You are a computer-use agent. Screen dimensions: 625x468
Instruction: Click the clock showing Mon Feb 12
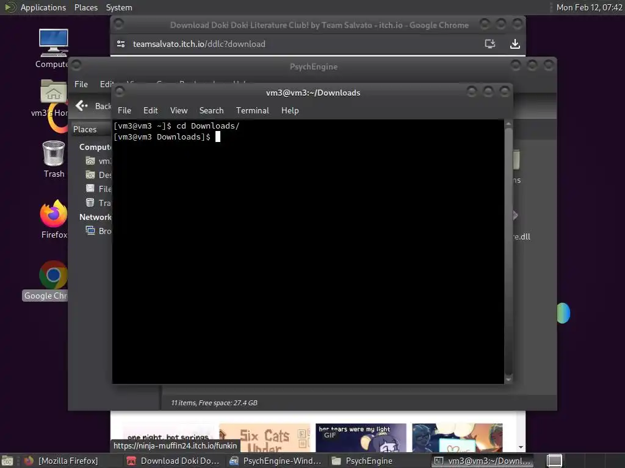coord(589,7)
